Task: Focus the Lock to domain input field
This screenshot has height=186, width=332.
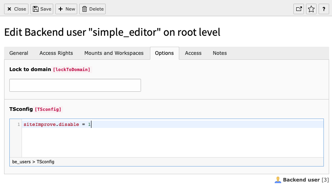Action: (x=75, y=85)
